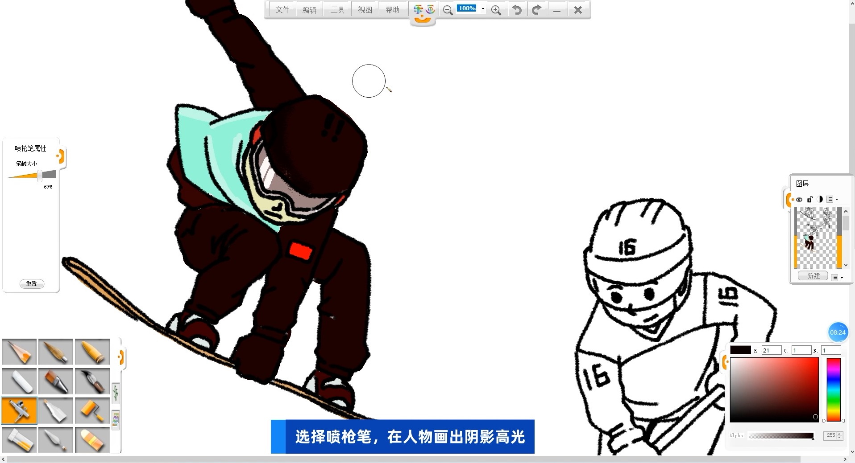Viewport: 855px width, 463px height.
Task: Click the redo arrow
Action: 536,10
